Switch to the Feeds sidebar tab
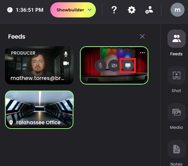 click(177, 43)
